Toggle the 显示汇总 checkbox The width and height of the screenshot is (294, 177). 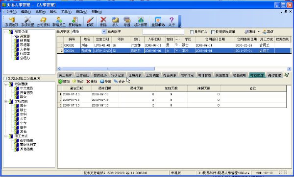(x=192, y=32)
